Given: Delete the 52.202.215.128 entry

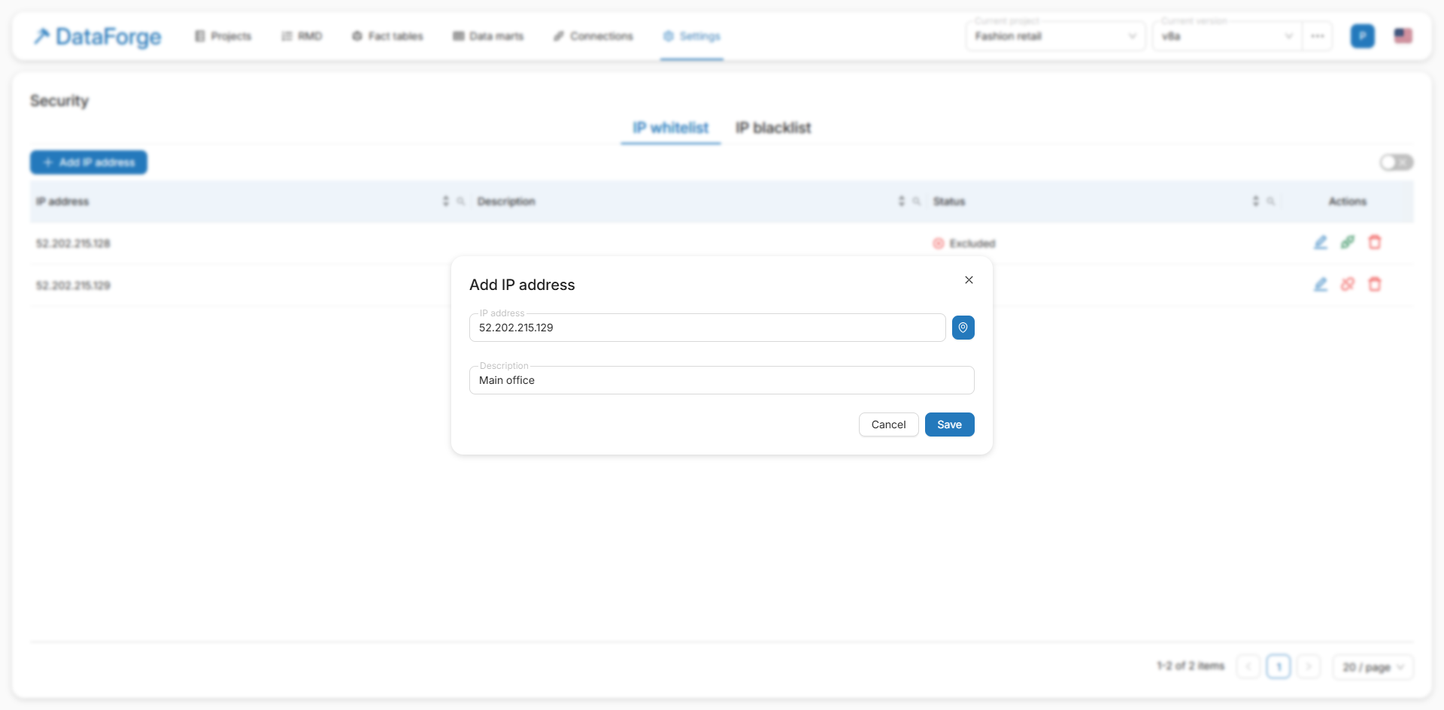Looking at the screenshot, I should (x=1375, y=243).
